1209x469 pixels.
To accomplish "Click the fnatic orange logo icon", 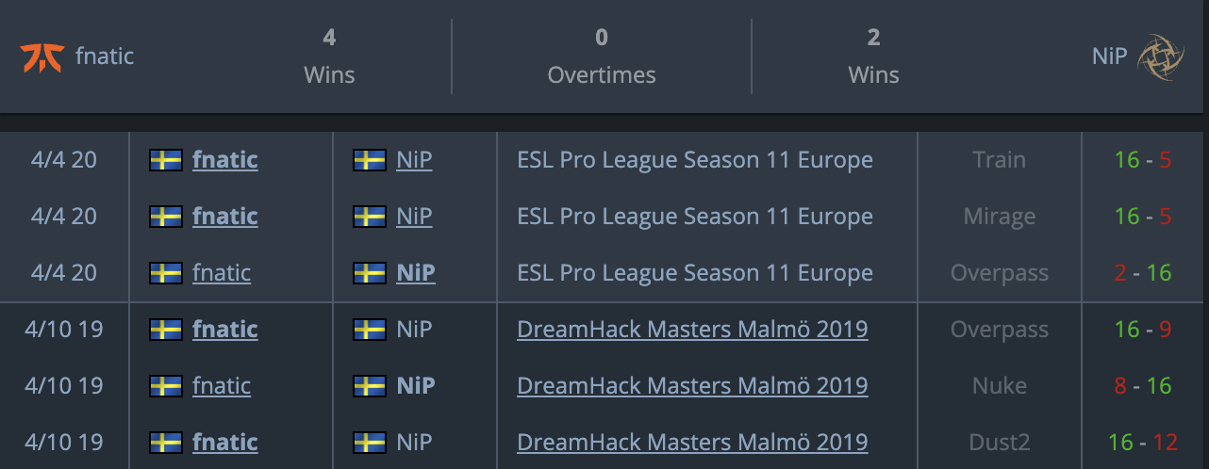I will [x=42, y=57].
